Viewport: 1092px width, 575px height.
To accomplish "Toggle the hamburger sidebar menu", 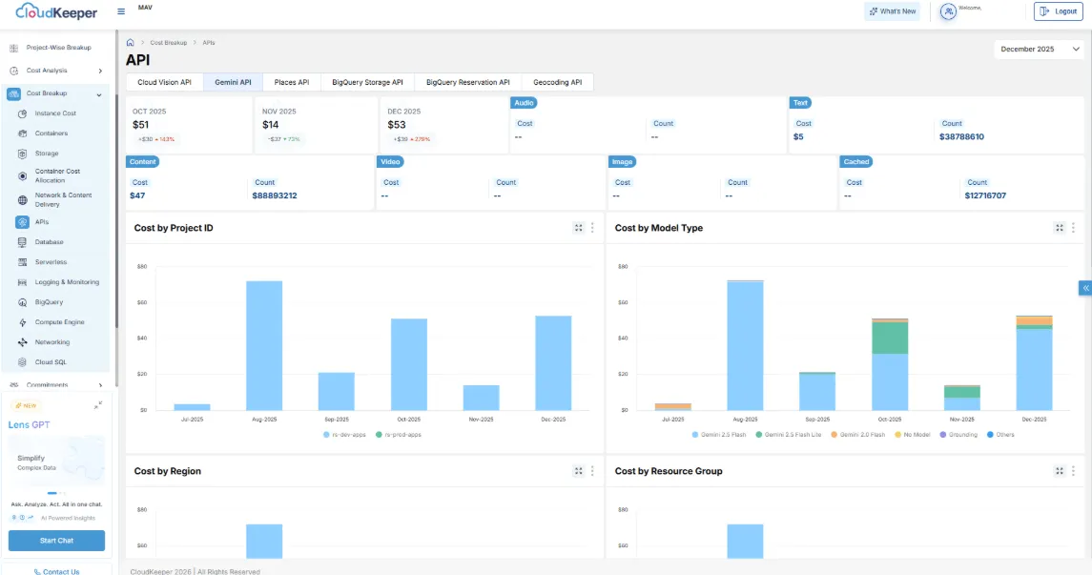I will 121,11.
